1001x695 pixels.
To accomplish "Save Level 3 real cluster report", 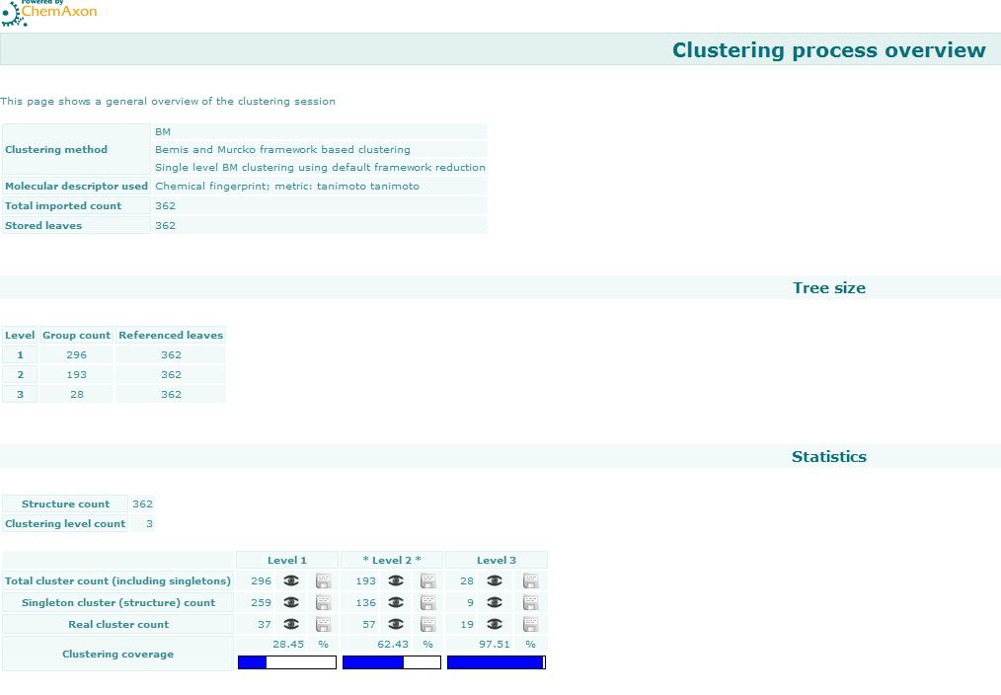I will (530, 624).
